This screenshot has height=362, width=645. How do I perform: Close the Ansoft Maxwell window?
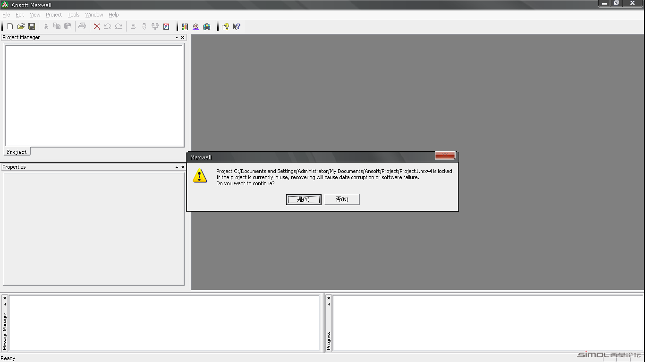(x=633, y=3)
